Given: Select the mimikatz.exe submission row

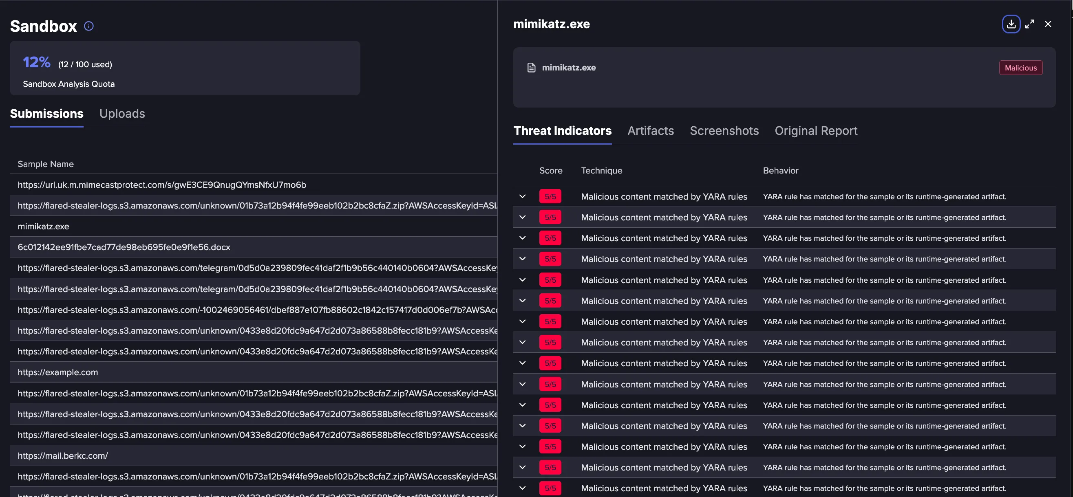Looking at the screenshot, I should (x=254, y=227).
